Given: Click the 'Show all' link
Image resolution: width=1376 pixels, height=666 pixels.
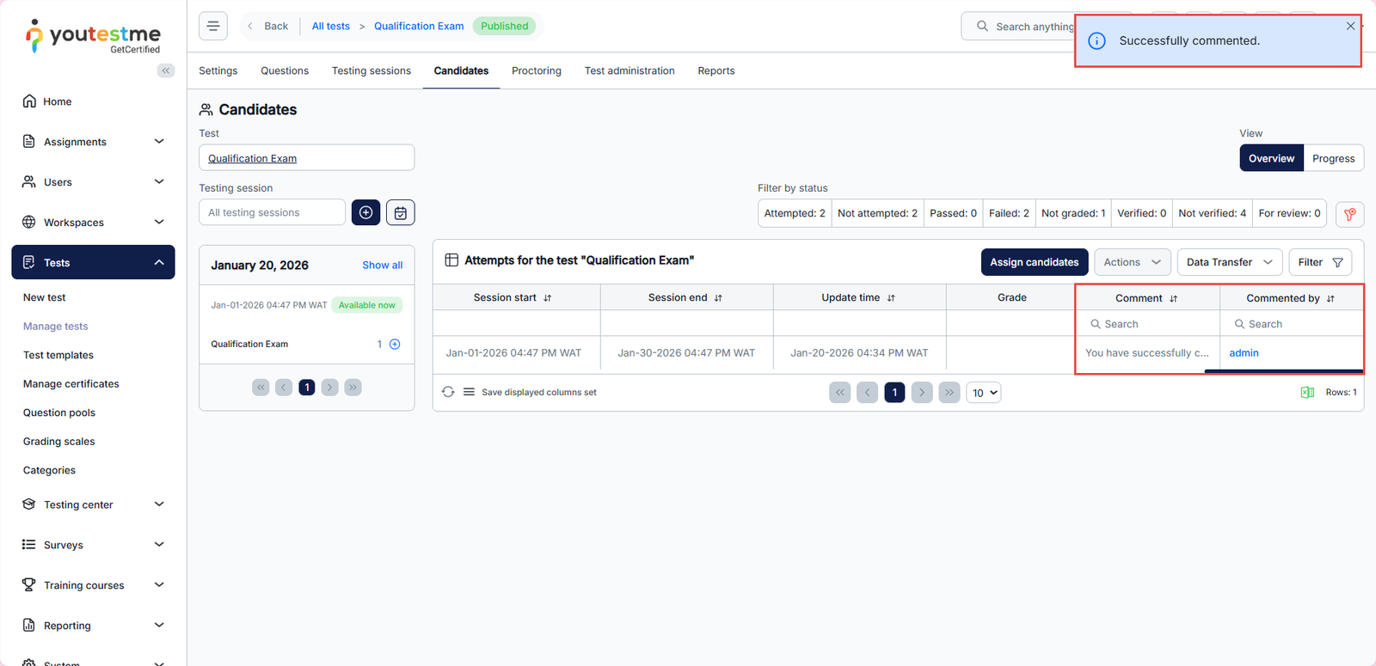Looking at the screenshot, I should click(382, 265).
